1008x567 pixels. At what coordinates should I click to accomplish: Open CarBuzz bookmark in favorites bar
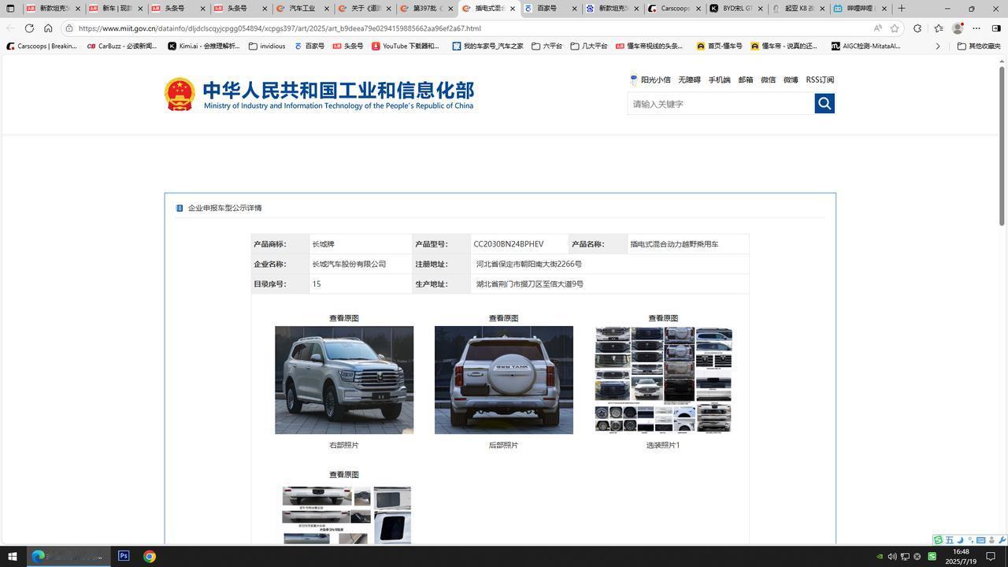coord(122,46)
